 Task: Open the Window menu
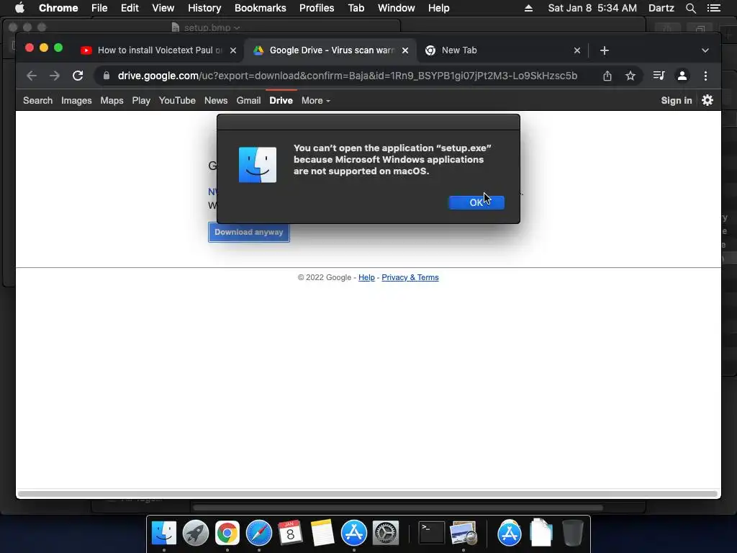(397, 8)
